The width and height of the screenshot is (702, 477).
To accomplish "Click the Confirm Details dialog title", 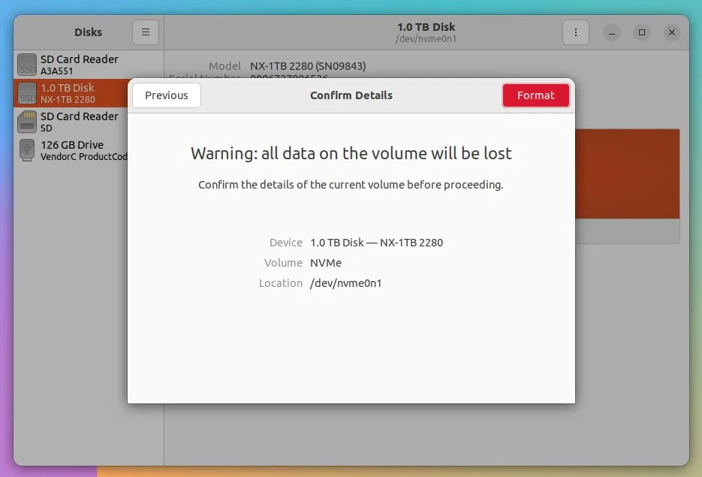I will tap(351, 95).
